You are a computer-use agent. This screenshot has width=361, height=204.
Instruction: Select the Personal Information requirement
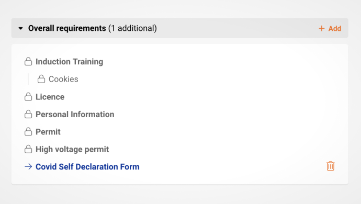75,115
